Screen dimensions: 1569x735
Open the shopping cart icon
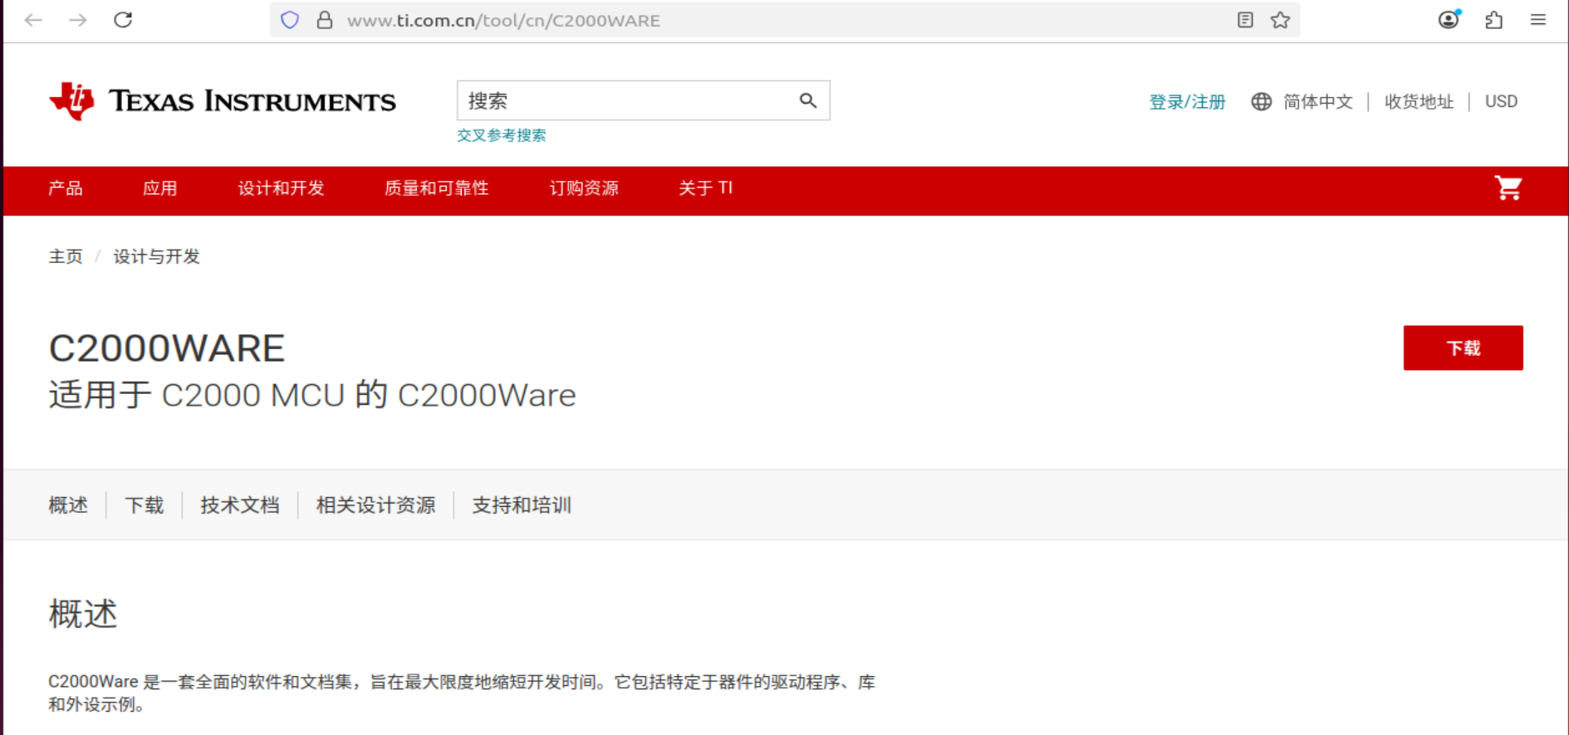1508,188
